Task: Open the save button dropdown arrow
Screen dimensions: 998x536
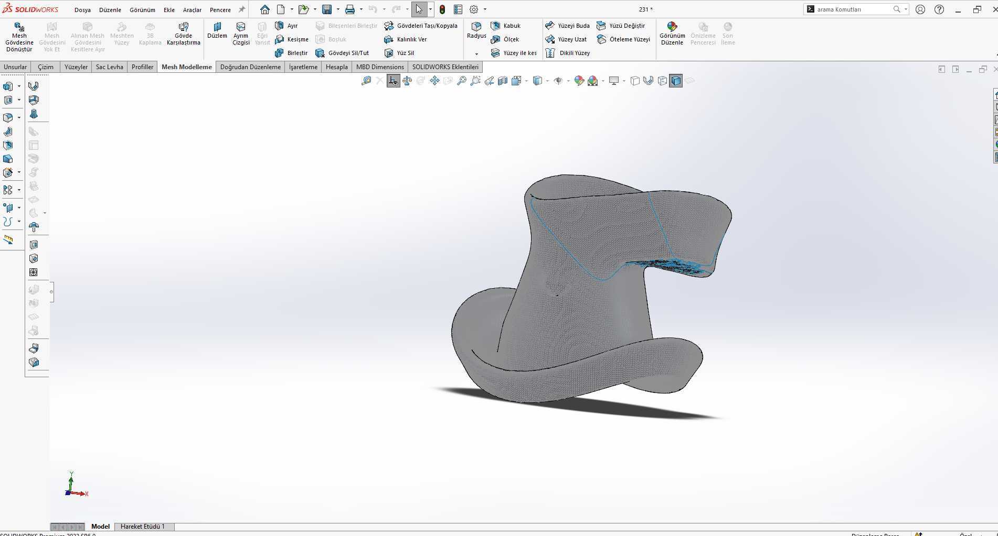Action: [x=337, y=9]
